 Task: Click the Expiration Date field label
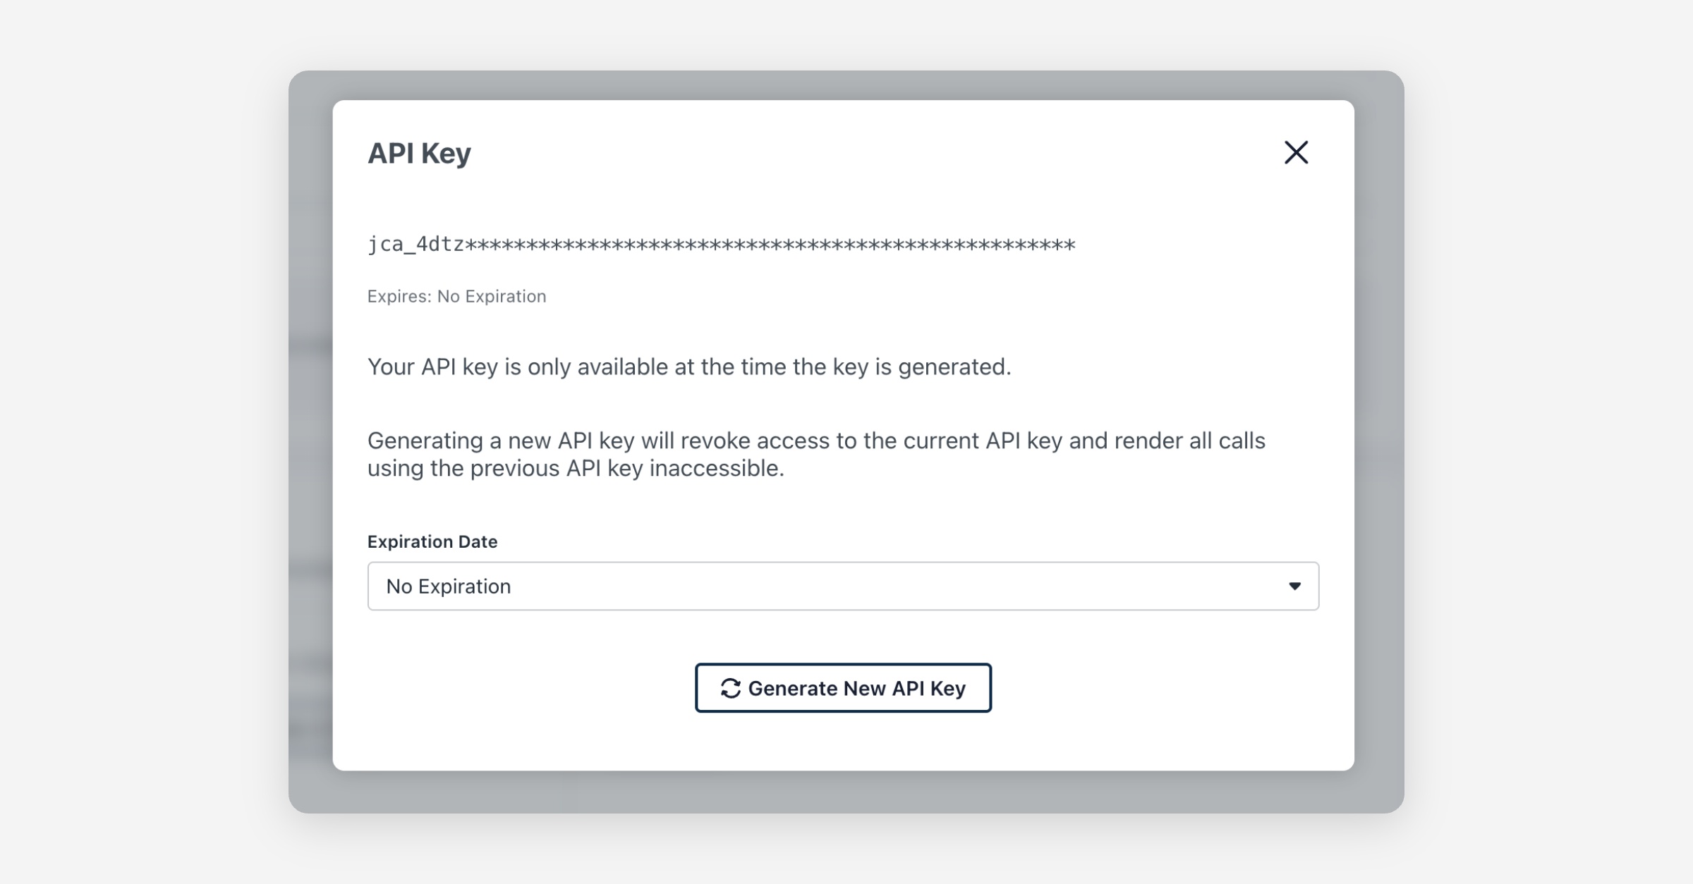(432, 541)
